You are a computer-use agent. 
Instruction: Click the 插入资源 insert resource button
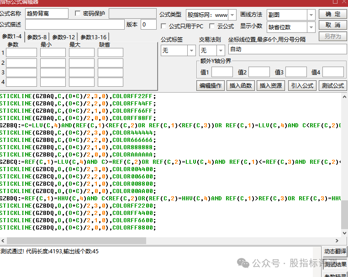(x=271, y=86)
